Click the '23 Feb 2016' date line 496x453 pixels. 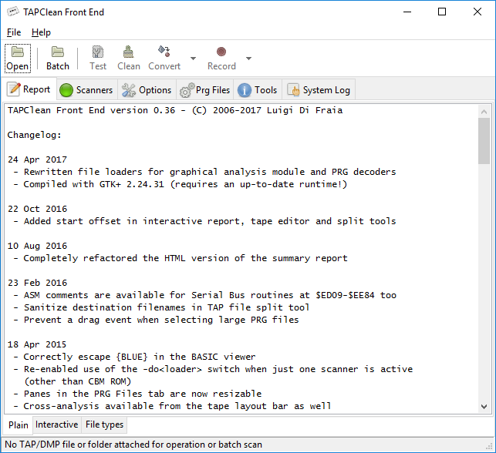37,283
